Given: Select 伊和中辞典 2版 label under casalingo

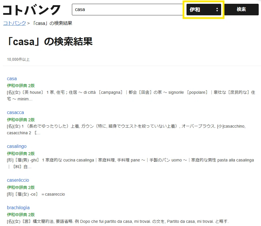Looking at the screenshot, I should pos(21,154).
